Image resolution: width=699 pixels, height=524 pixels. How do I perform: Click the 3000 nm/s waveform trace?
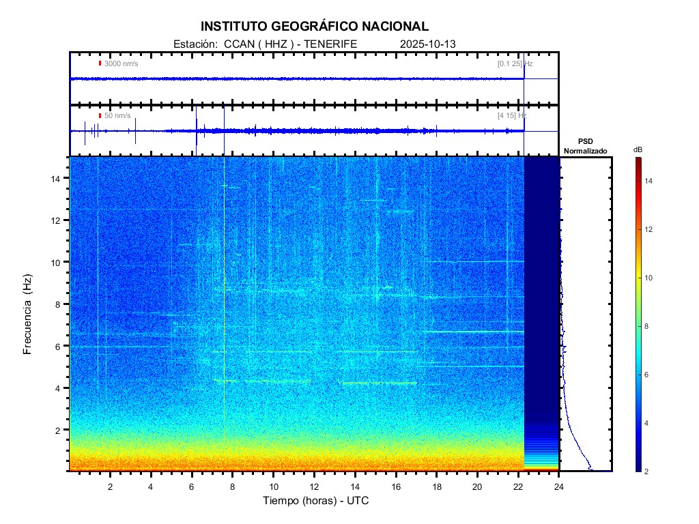(294, 79)
